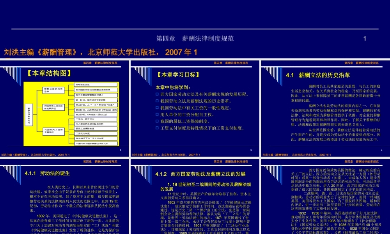This screenshot has width=390, height=234.
Task: Click chart box 我国有关工资的主要法规
Action: 53,131
